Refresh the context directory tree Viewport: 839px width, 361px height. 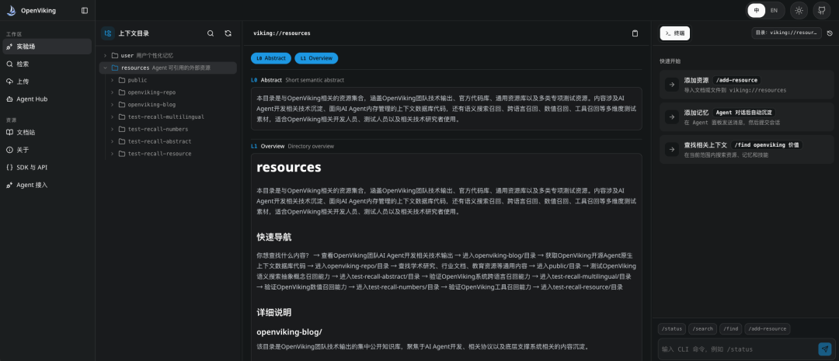(228, 33)
